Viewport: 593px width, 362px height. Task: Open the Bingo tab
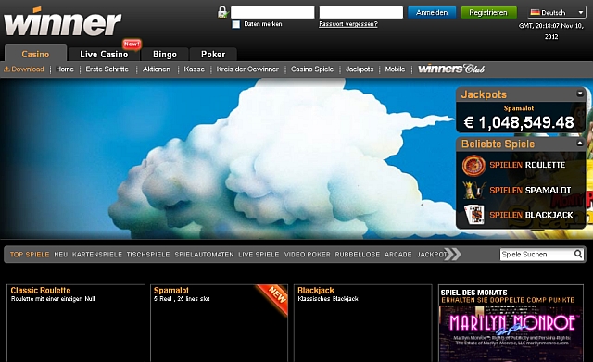pos(165,54)
